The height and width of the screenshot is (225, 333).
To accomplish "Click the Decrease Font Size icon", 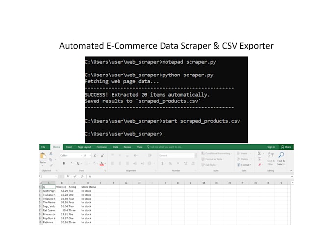I will 102,156.
